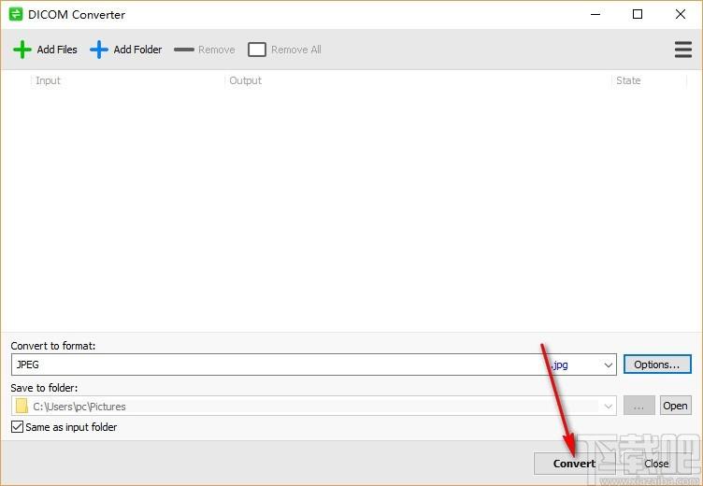Expand the Save to folder dropdown arrow

(x=608, y=407)
